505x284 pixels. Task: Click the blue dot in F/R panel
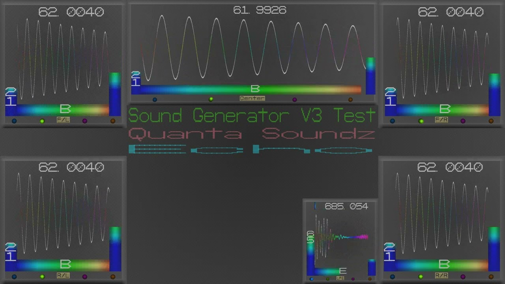[x=392, y=121]
